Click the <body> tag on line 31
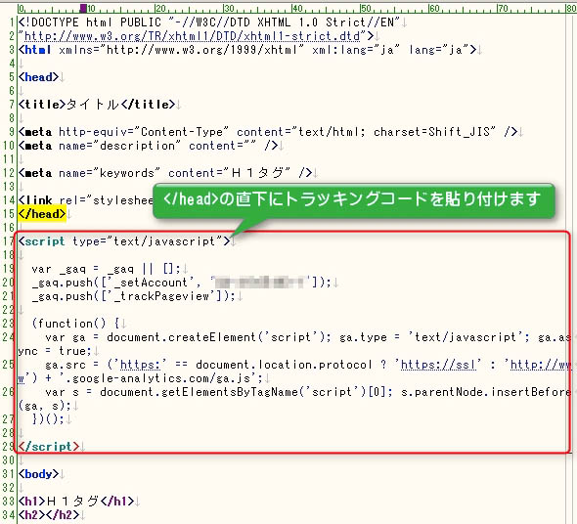 (39, 474)
